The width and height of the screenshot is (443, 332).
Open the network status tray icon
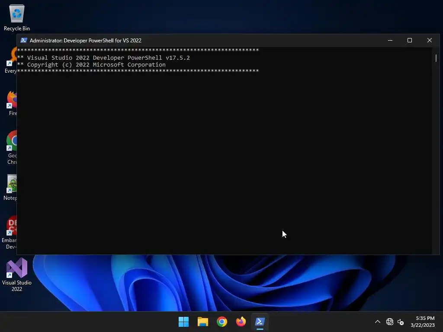[x=390, y=322]
